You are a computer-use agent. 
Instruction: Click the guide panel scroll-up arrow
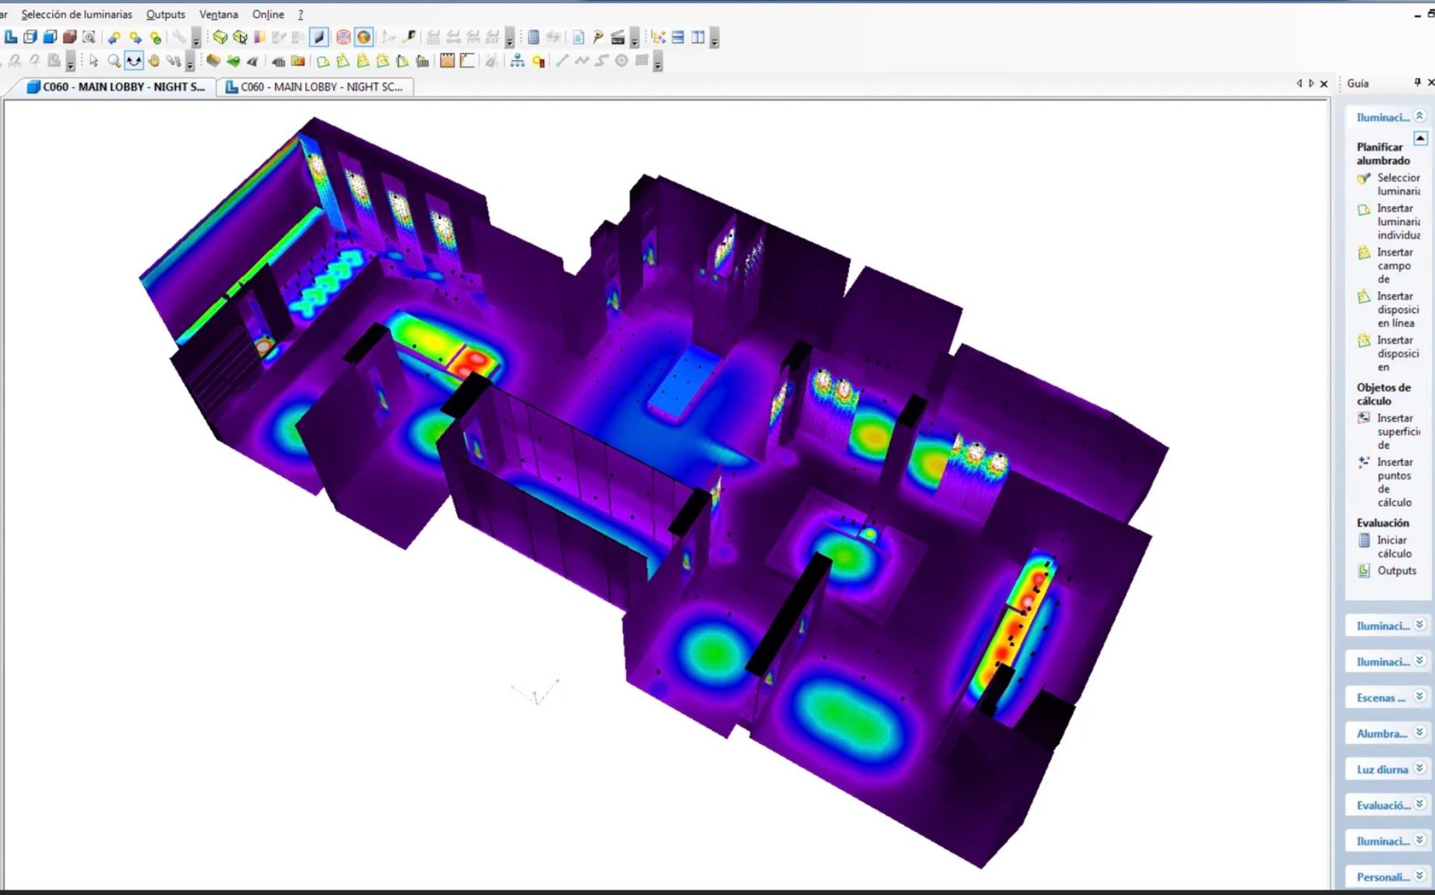coord(1420,139)
